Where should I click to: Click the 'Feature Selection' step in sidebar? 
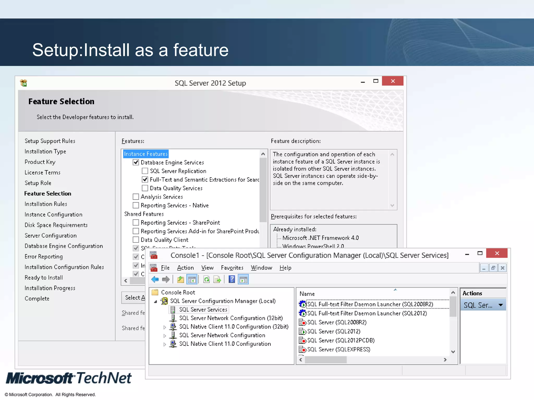point(48,193)
